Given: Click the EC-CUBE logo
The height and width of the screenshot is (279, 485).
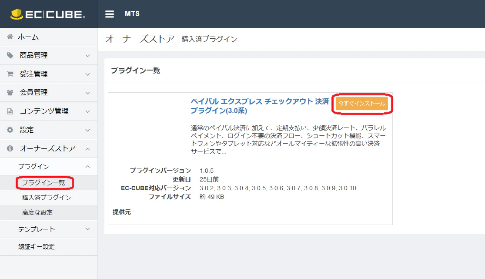Looking at the screenshot, I should coord(48,14).
